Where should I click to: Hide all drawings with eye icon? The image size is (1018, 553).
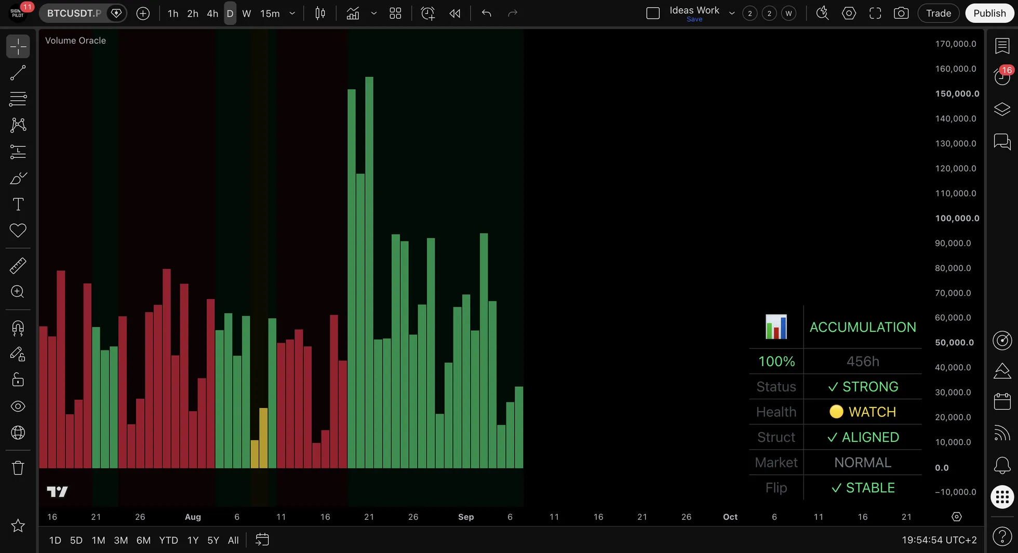pyautogui.click(x=18, y=406)
